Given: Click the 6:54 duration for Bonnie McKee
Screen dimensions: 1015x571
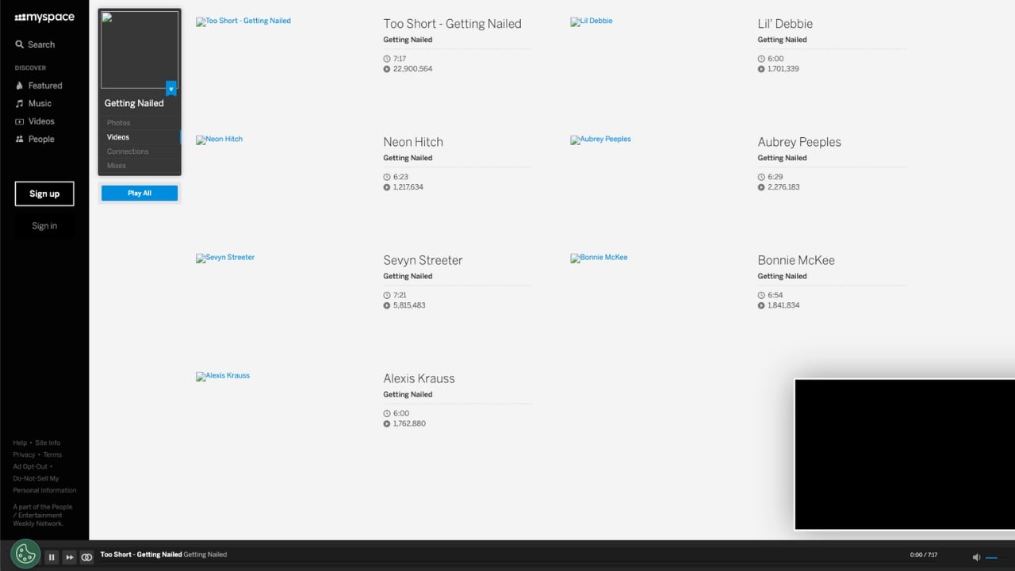Looking at the screenshot, I should click(775, 295).
